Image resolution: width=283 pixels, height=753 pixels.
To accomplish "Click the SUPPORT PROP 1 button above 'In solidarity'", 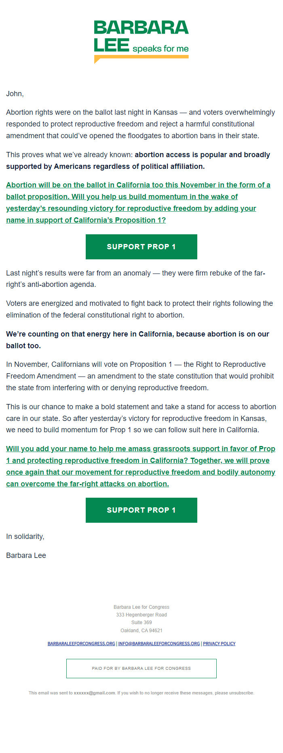I will [141, 510].
